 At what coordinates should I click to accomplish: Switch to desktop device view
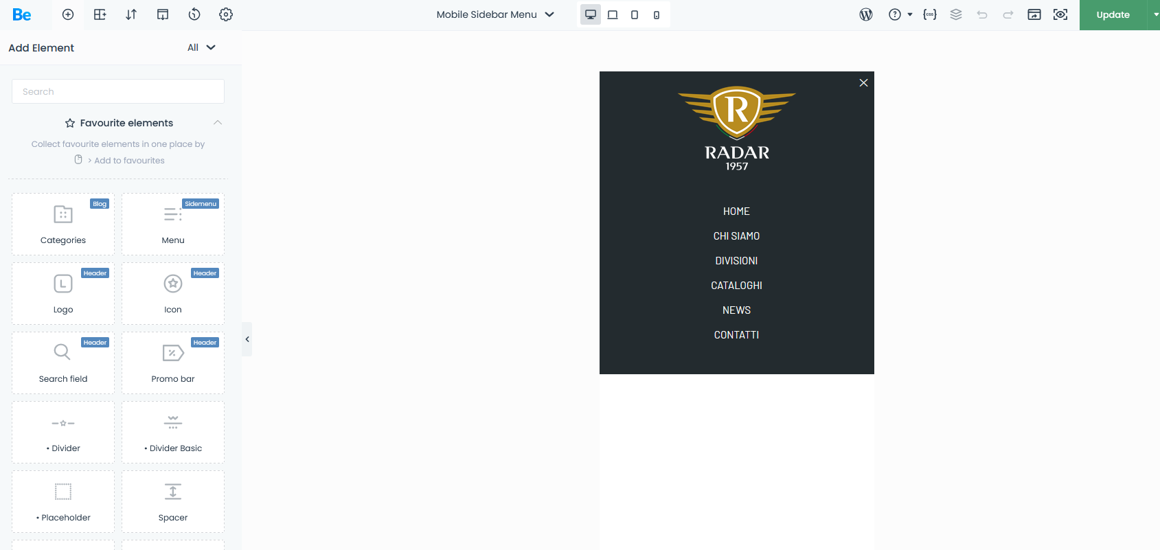click(x=591, y=14)
